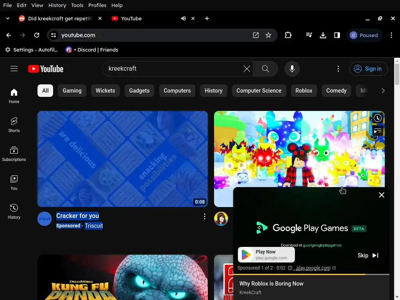Open Subscriptions in sidebar

[x=14, y=154]
